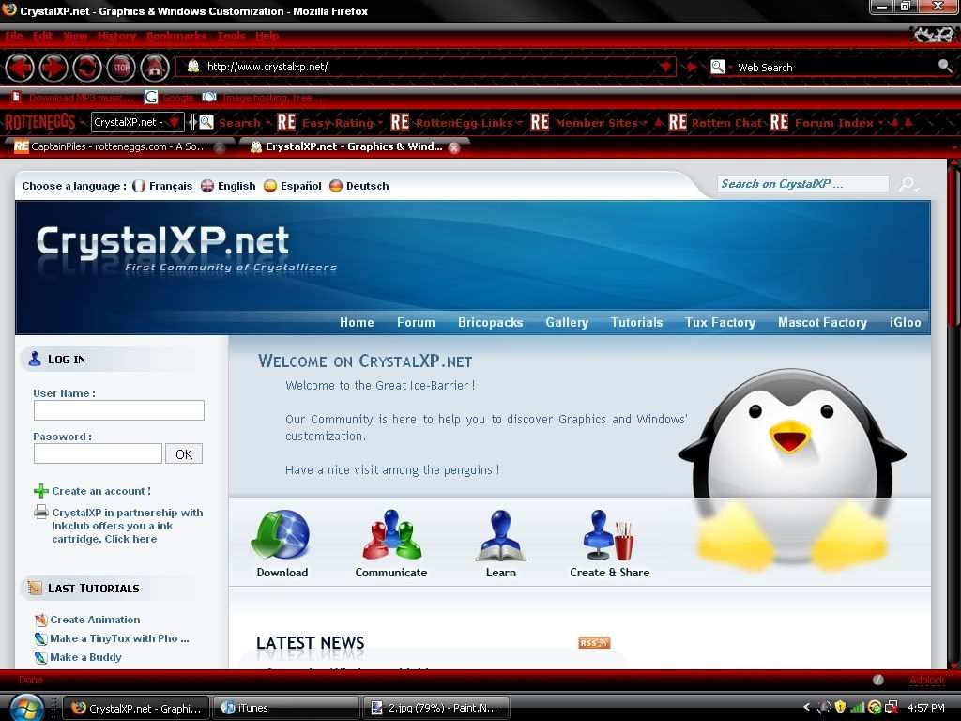Open the Bookmarks menu

click(x=175, y=36)
